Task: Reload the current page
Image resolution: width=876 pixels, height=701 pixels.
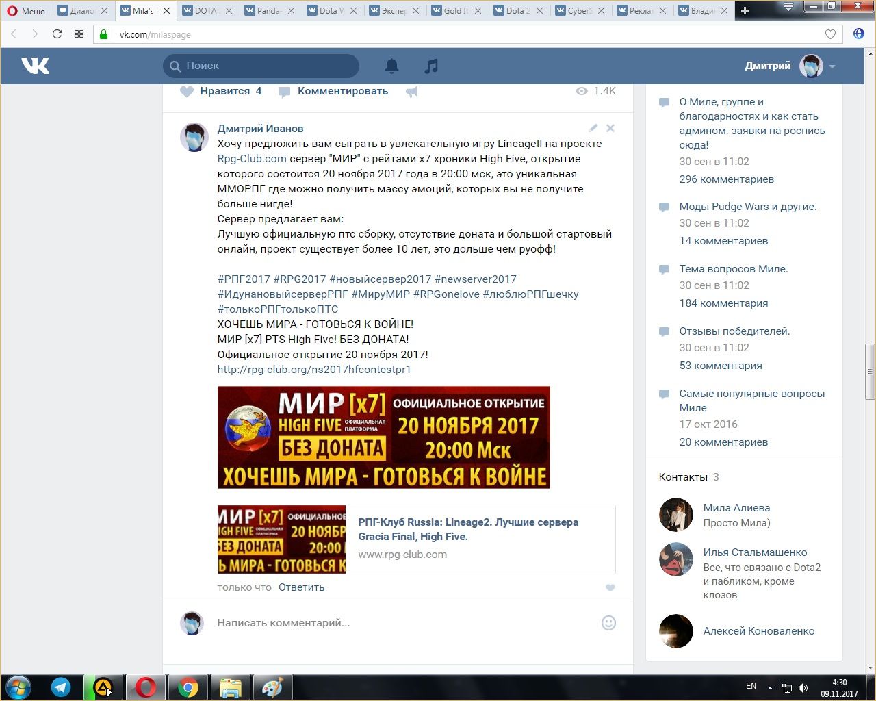Action: [57, 34]
